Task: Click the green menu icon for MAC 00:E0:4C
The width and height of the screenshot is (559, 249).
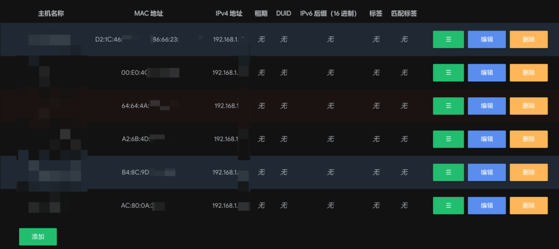Action: 448,73
